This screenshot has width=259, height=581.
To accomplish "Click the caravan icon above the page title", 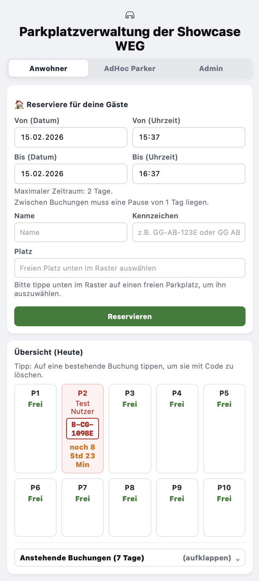I will [129, 15].
